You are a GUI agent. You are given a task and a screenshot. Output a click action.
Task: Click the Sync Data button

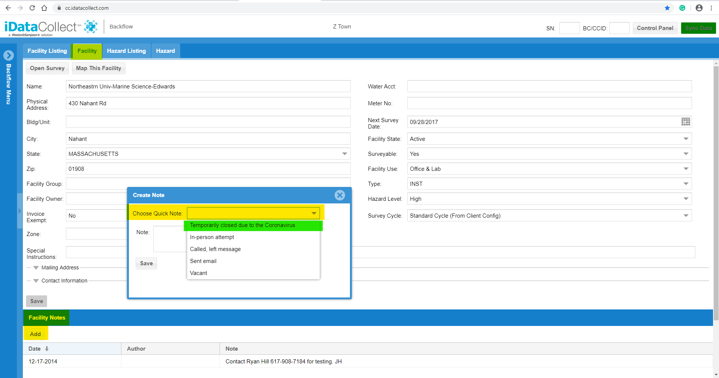(698, 28)
